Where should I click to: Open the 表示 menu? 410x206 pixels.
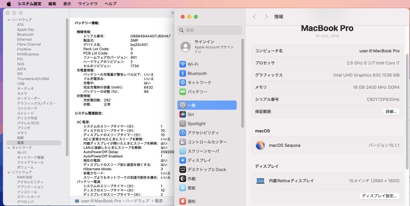pos(67,4)
